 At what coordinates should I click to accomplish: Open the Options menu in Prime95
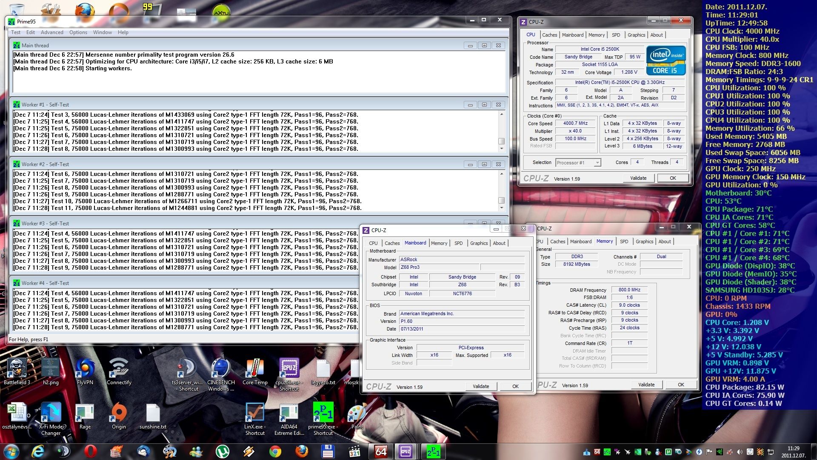(x=78, y=32)
